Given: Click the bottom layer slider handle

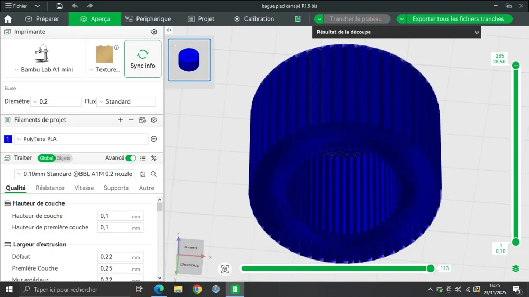Looking at the screenshot, I should 515,242.
